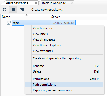This screenshot has height=96, width=107.
Task: Choose View branches from context menu
Action: click(x=64, y=28)
